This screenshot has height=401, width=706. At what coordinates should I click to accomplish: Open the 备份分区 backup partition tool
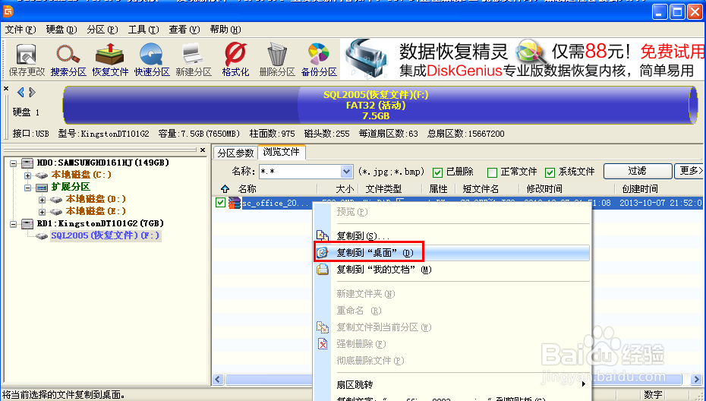tap(319, 59)
